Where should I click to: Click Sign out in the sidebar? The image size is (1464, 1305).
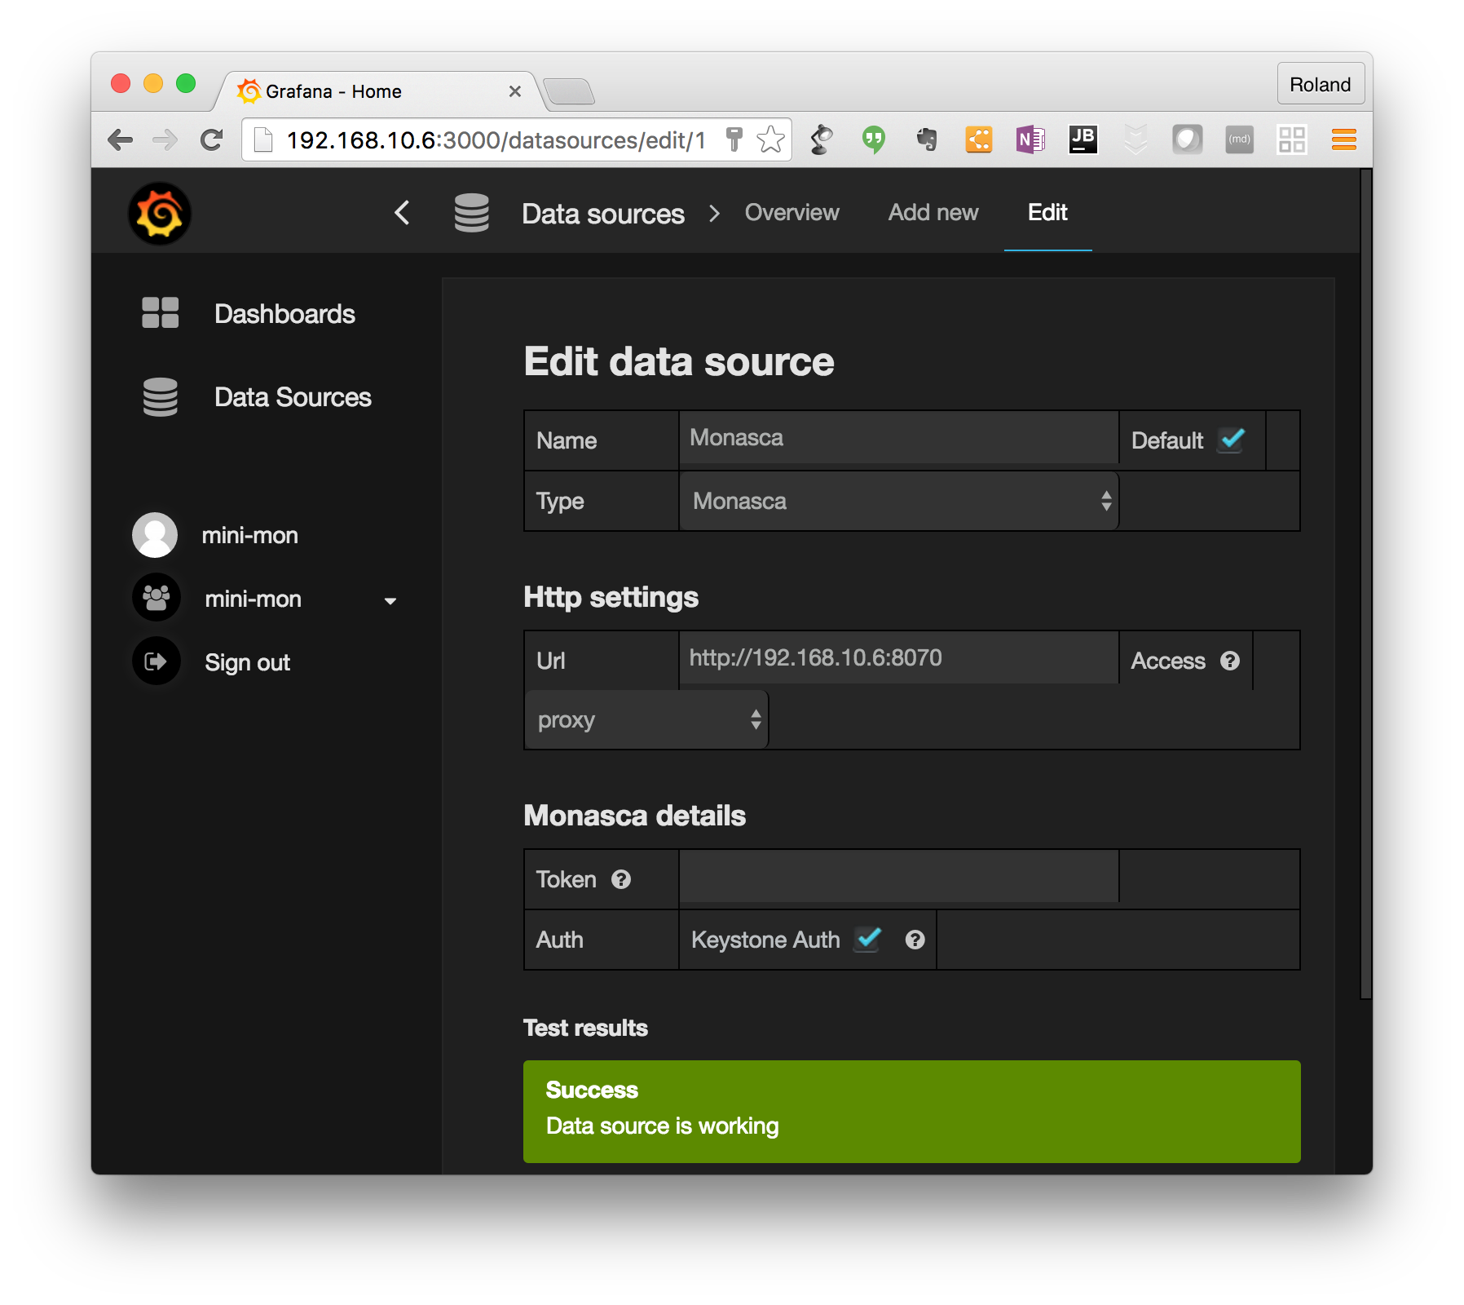(247, 662)
